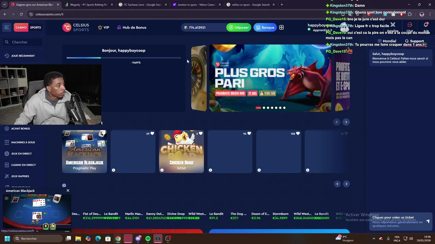Open Hub de Bonus
This screenshot has width=435, height=244.
pos(132,27)
